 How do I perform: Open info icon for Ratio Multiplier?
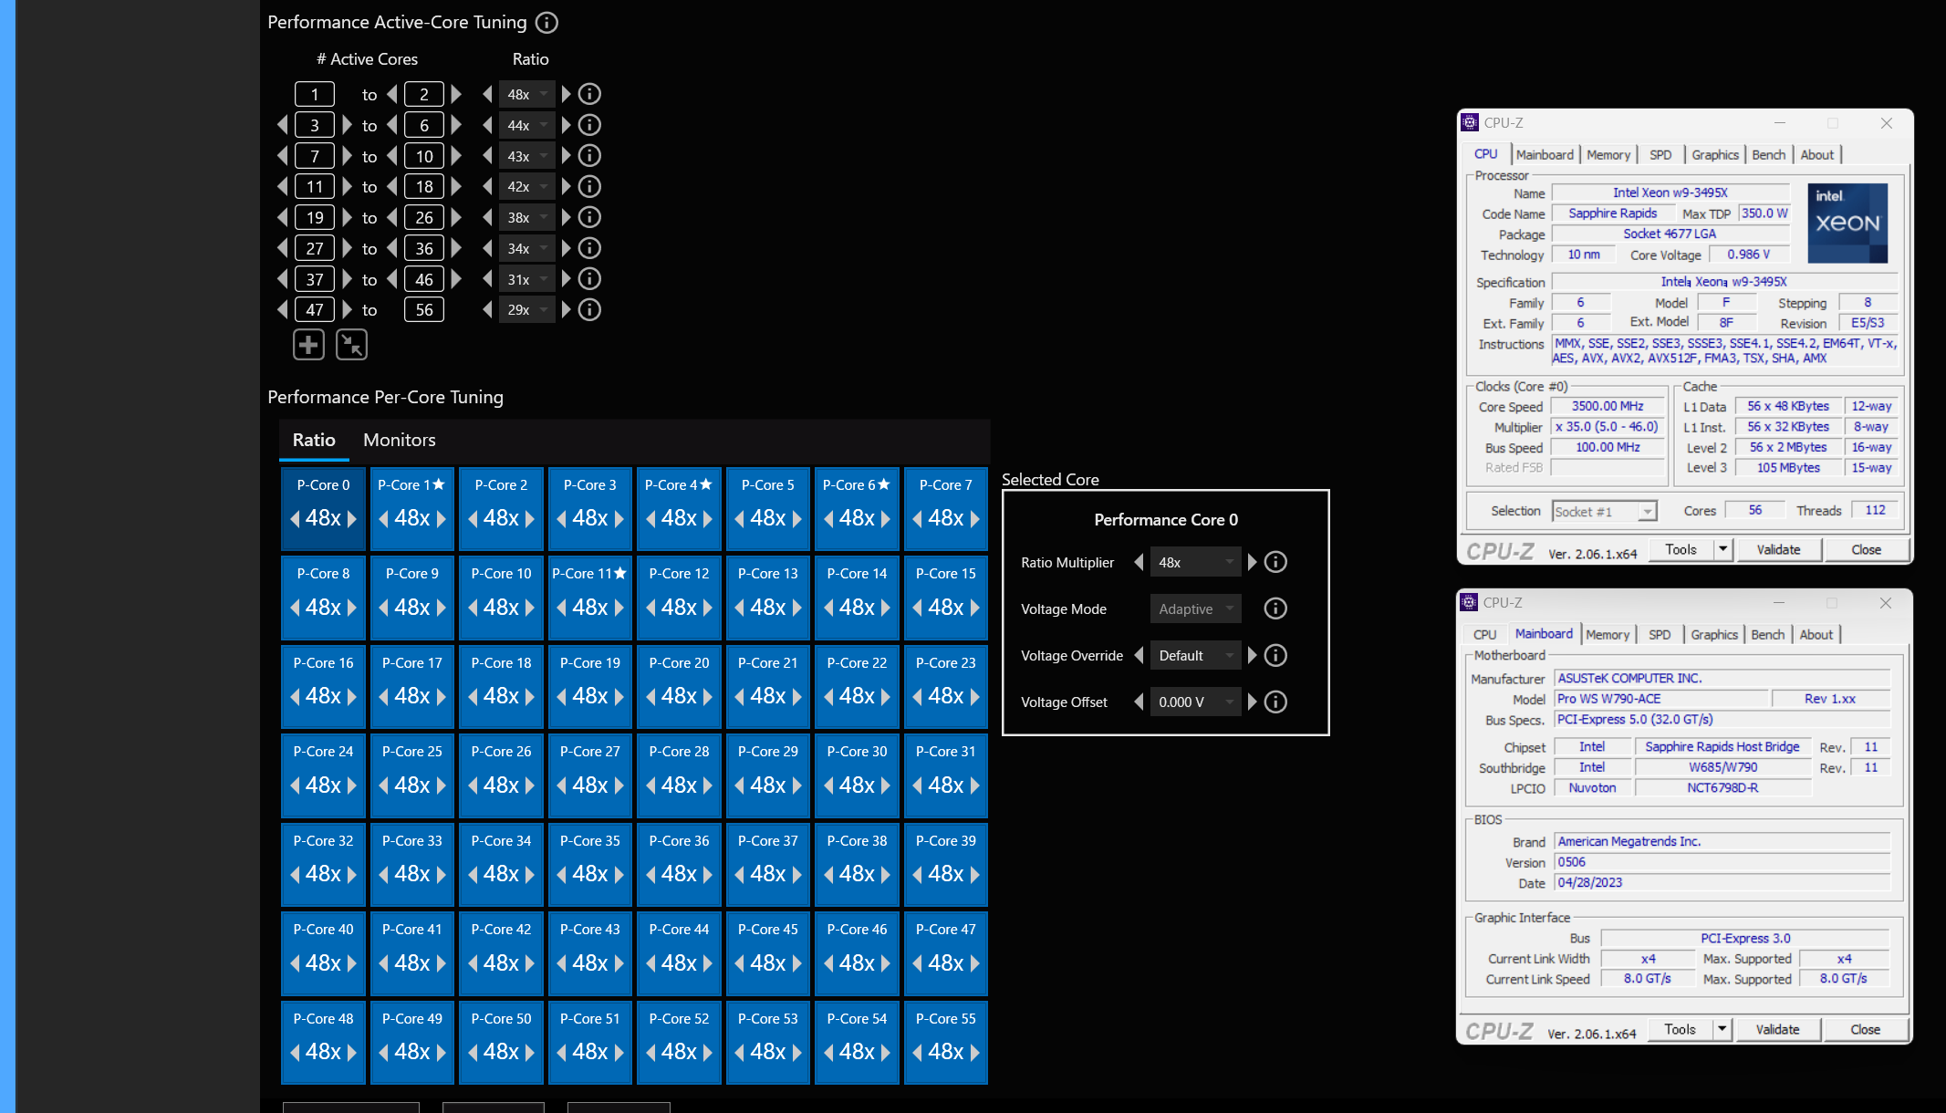click(x=1275, y=562)
